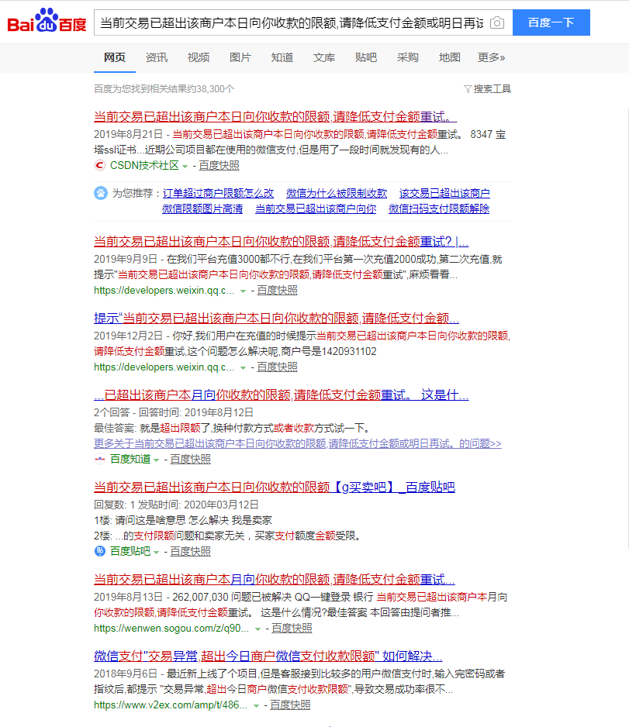
Task: Open the 百度贴吧 source link
Action: [130, 551]
